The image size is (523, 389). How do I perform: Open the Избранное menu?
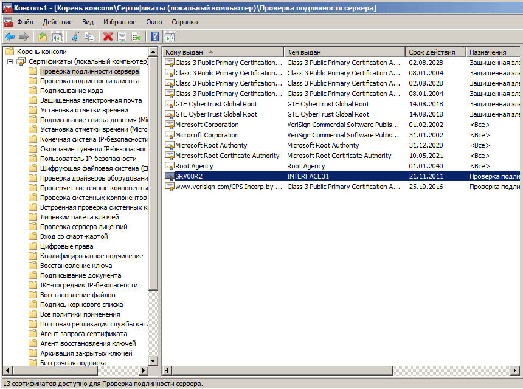click(119, 22)
